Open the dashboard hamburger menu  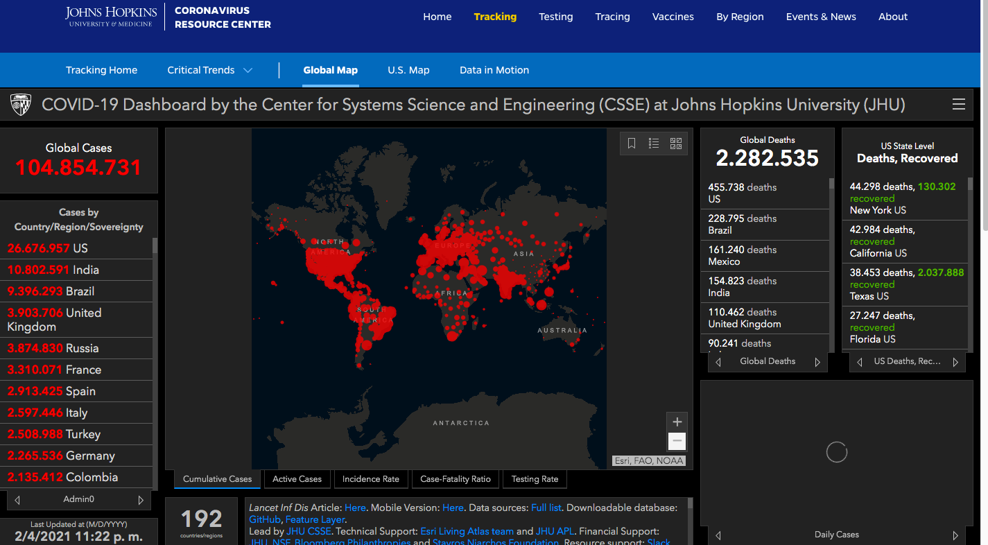tap(959, 105)
